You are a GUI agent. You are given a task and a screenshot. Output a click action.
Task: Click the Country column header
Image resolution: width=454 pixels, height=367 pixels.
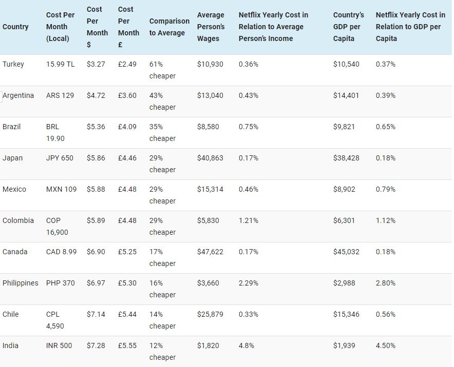(15, 27)
